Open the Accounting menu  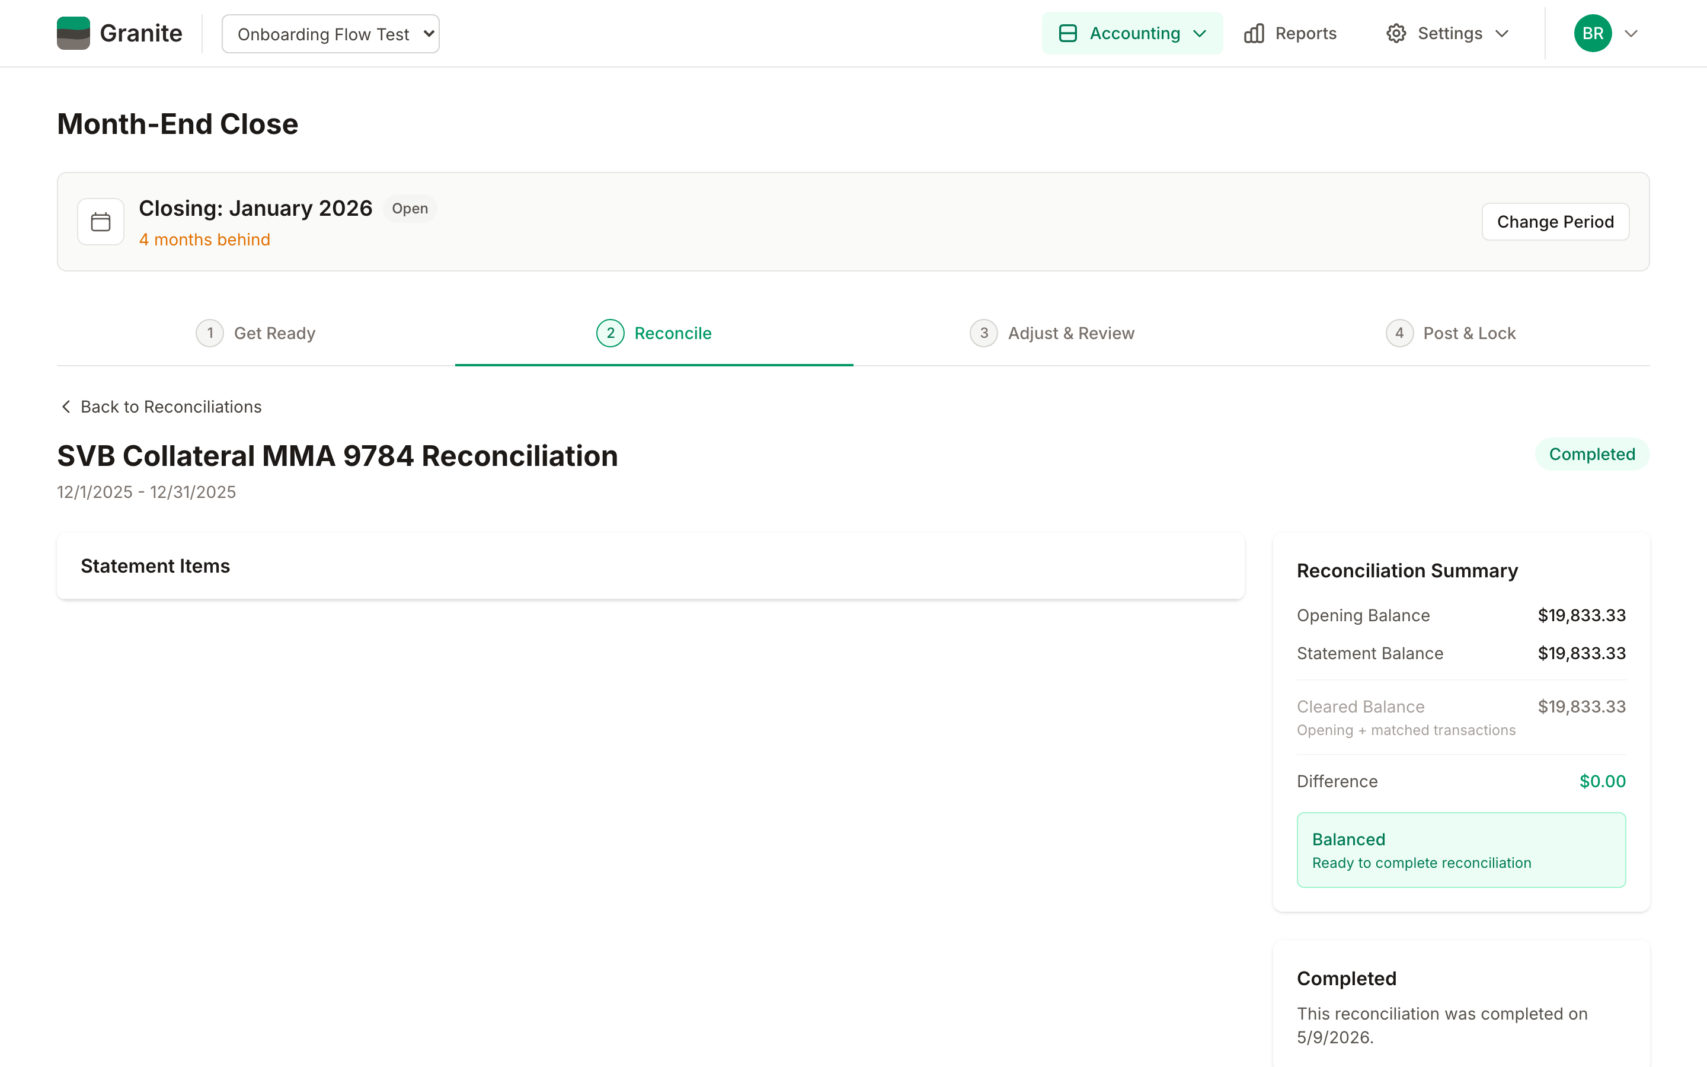[x=1132, y=33]
